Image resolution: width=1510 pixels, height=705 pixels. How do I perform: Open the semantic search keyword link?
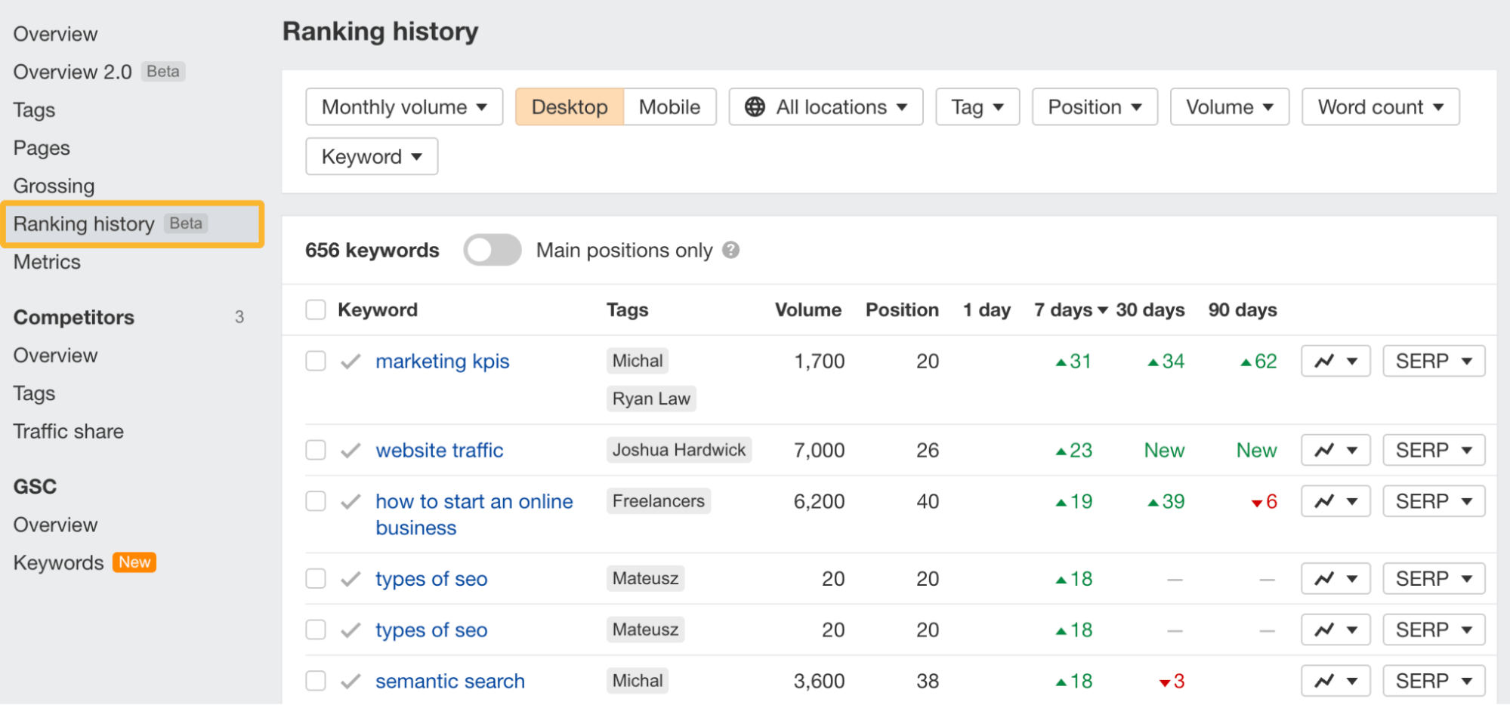pyautogui.click(x=450, y=681)
